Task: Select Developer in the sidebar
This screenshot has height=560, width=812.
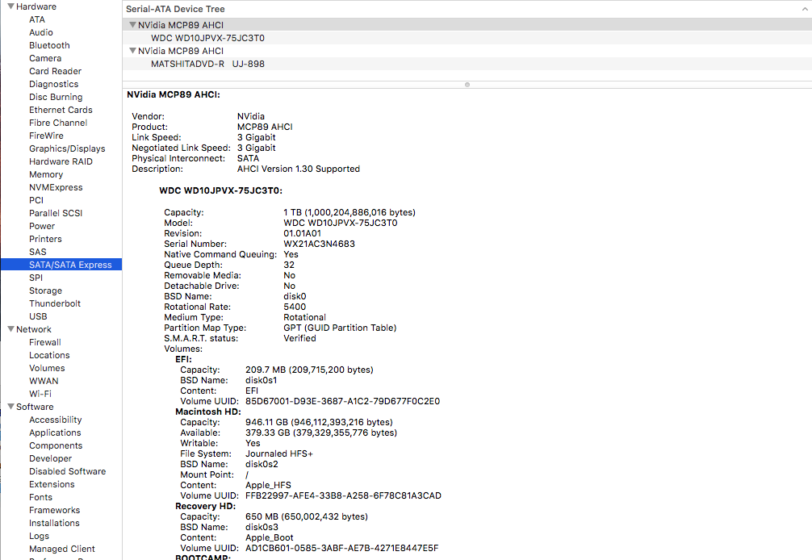Action: point(50,458)
